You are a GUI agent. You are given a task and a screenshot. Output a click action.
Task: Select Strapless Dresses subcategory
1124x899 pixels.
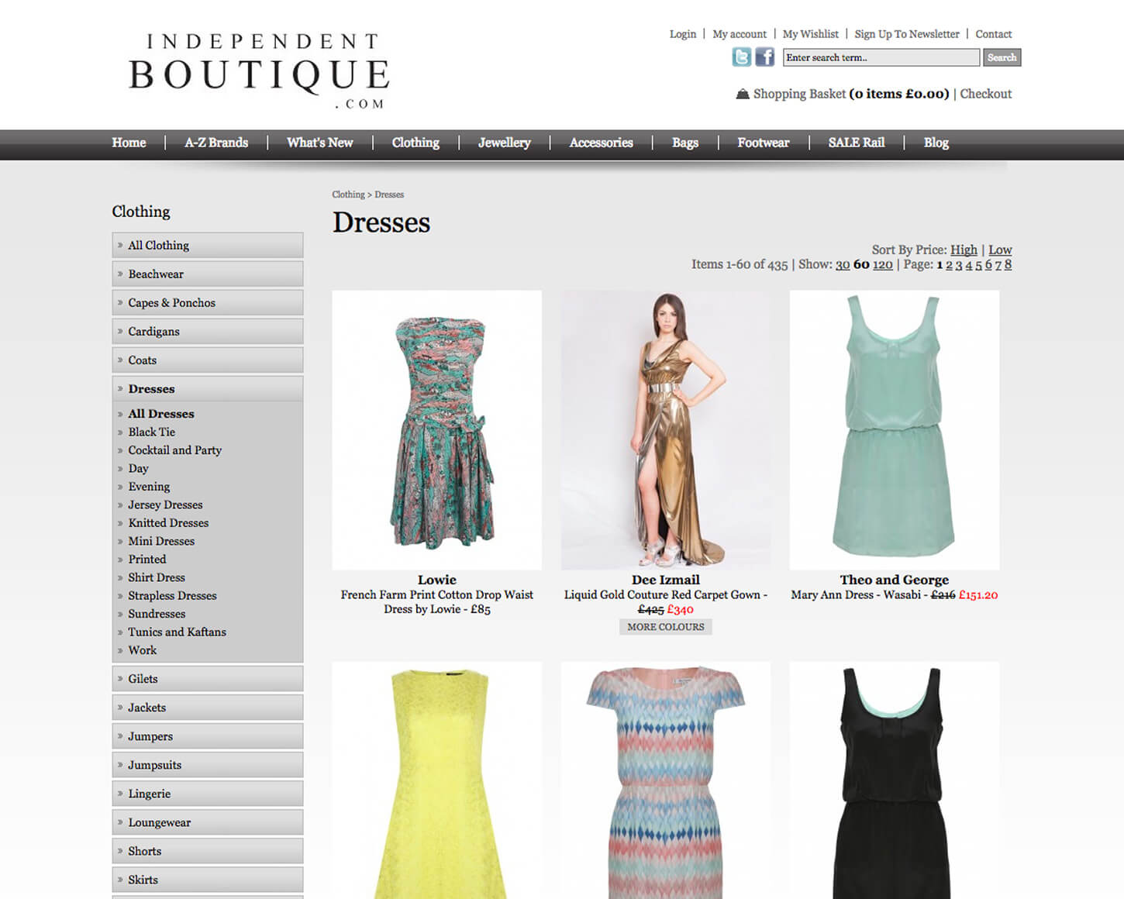click(x=172, y=596)
